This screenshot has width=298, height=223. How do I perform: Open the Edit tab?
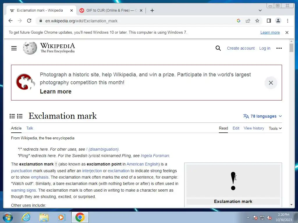[x=236, y=128]
